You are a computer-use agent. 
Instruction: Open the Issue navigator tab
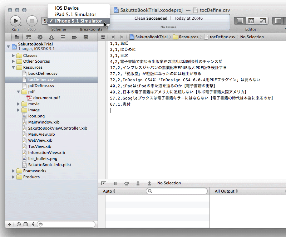[51, 37]
